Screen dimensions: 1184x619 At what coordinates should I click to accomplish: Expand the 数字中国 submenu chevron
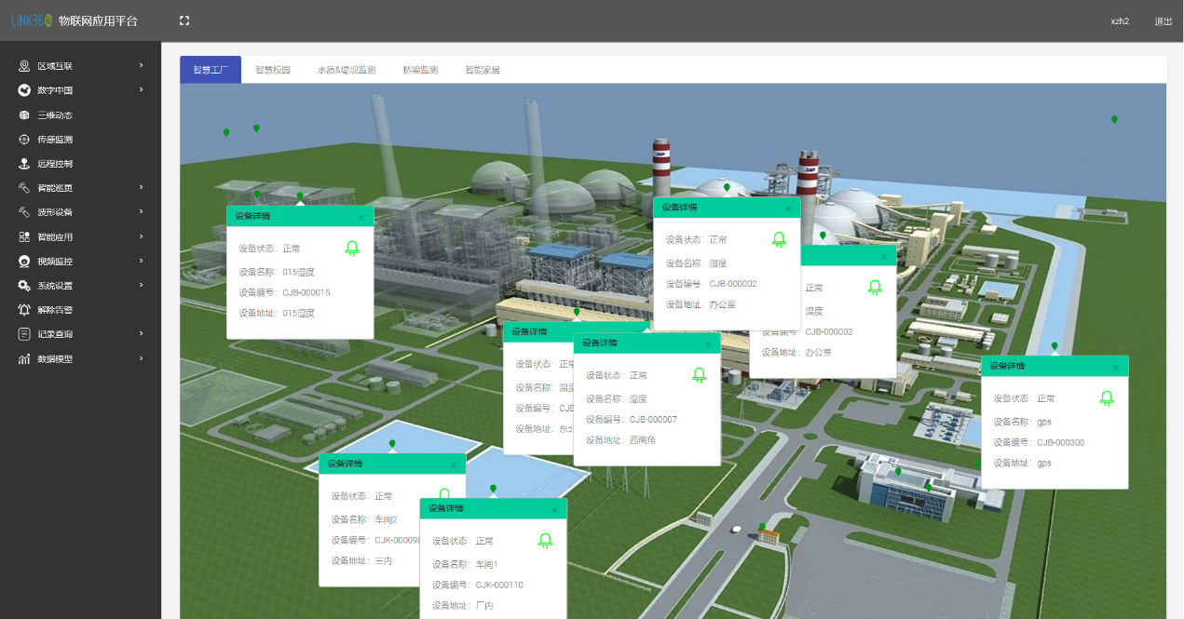tap(142, 90)
